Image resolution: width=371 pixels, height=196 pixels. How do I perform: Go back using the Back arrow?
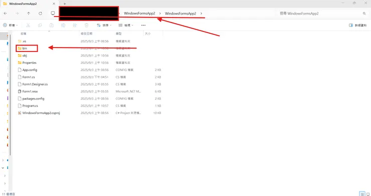(5, 13)
